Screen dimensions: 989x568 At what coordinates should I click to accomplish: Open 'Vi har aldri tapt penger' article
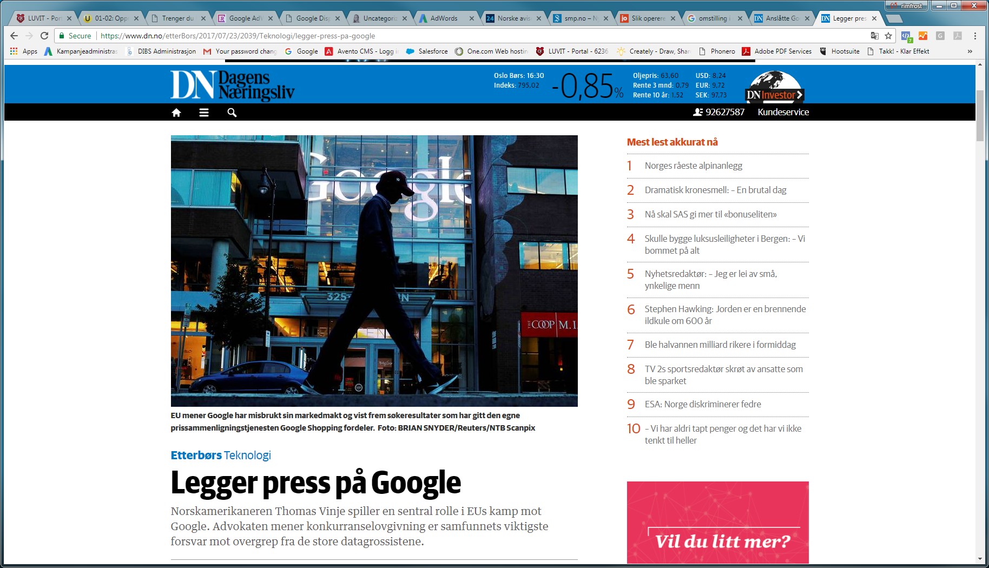click(723, 434)
